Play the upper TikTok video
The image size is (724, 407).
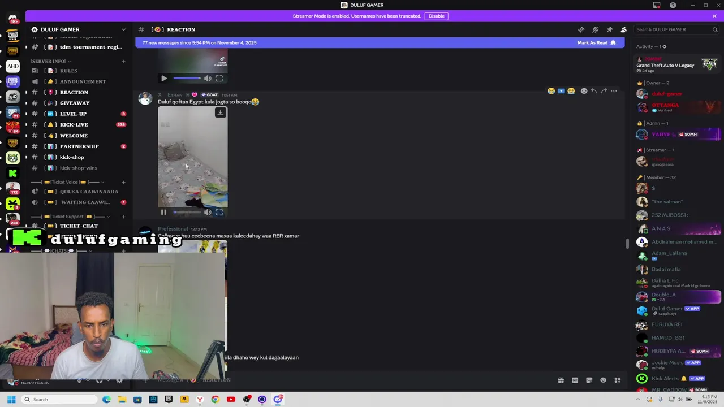pyautogui.click(x=163, y=79)
